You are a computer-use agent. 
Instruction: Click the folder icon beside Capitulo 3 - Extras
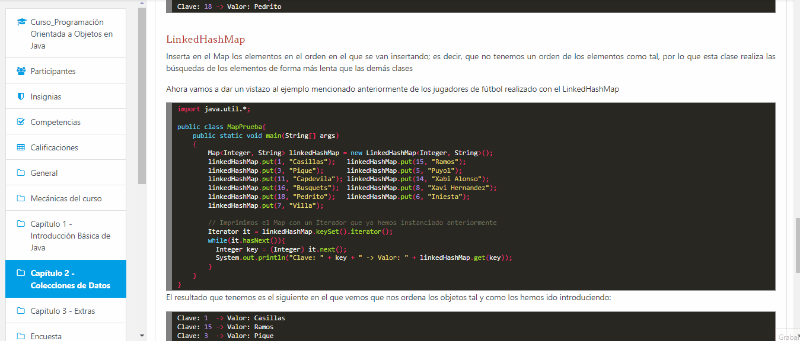(21, 311)
